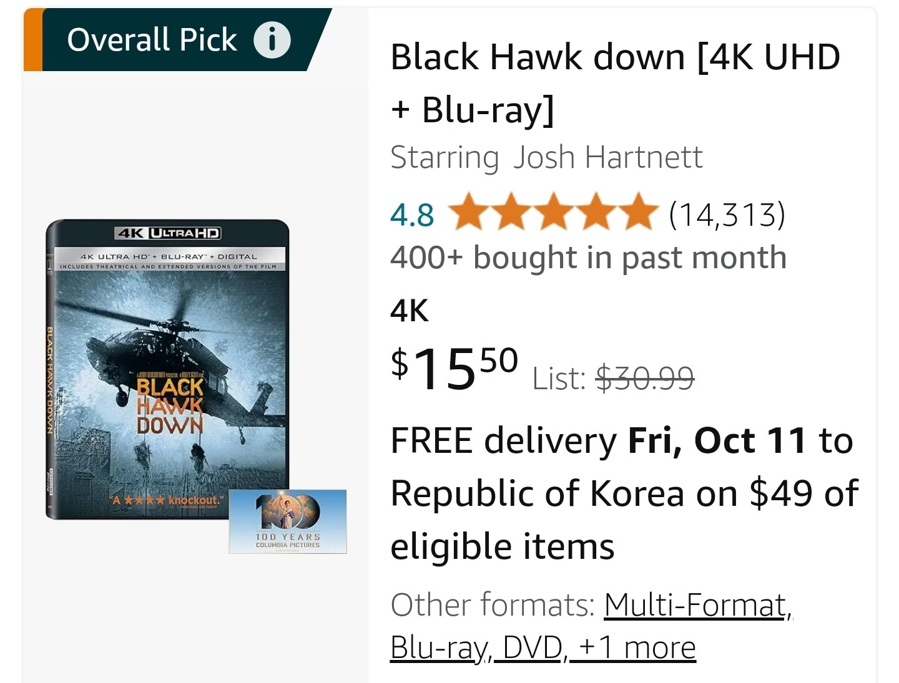
Task: Click the $15.50 price
Action: click(x=454, y=368)
